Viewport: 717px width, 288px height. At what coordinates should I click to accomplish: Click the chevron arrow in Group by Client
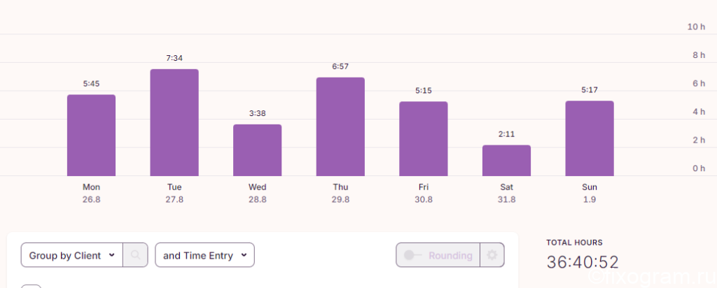[x=111, y=255]
